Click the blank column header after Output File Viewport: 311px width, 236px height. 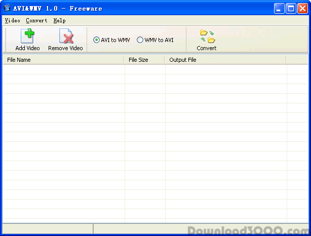click(x=297, y=60)
